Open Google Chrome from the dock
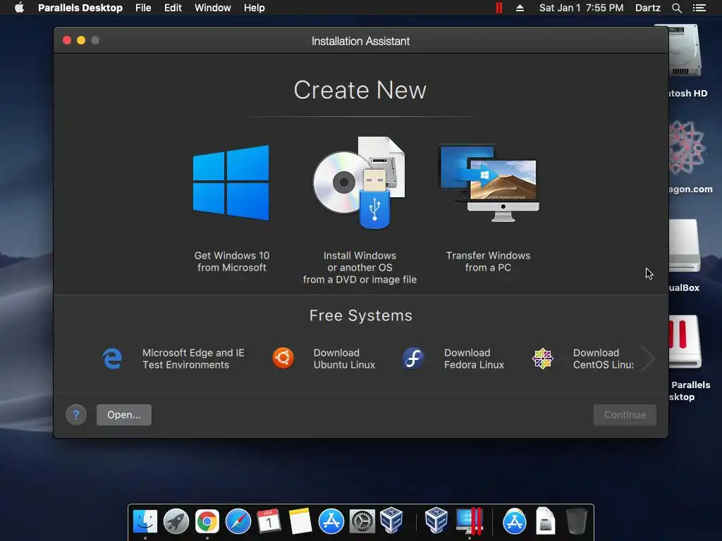Viewport: 722px width, 541px height. pyautogui.click(x=207, y=521)
